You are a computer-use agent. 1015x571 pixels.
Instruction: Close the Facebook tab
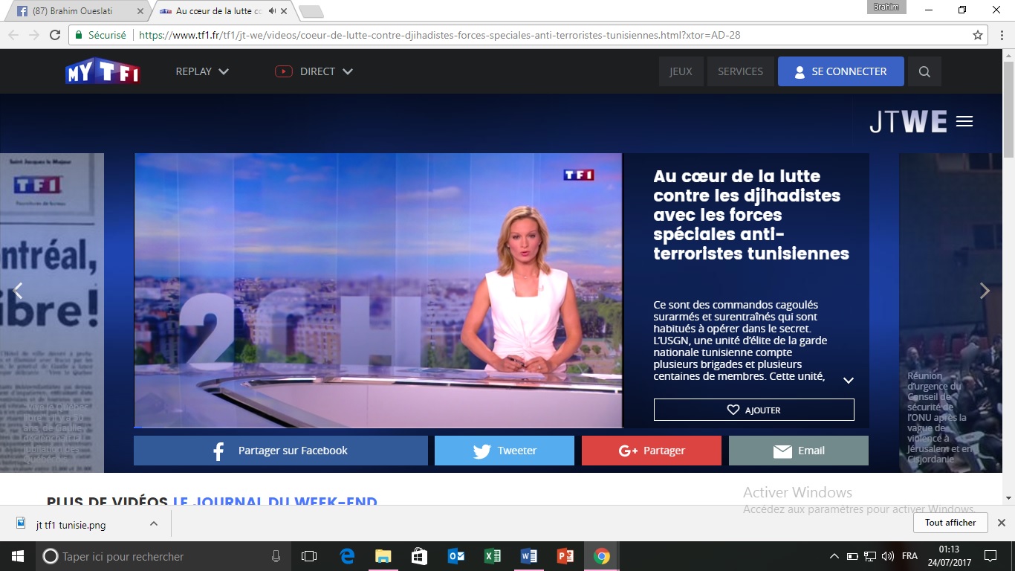tap(139, 11)
